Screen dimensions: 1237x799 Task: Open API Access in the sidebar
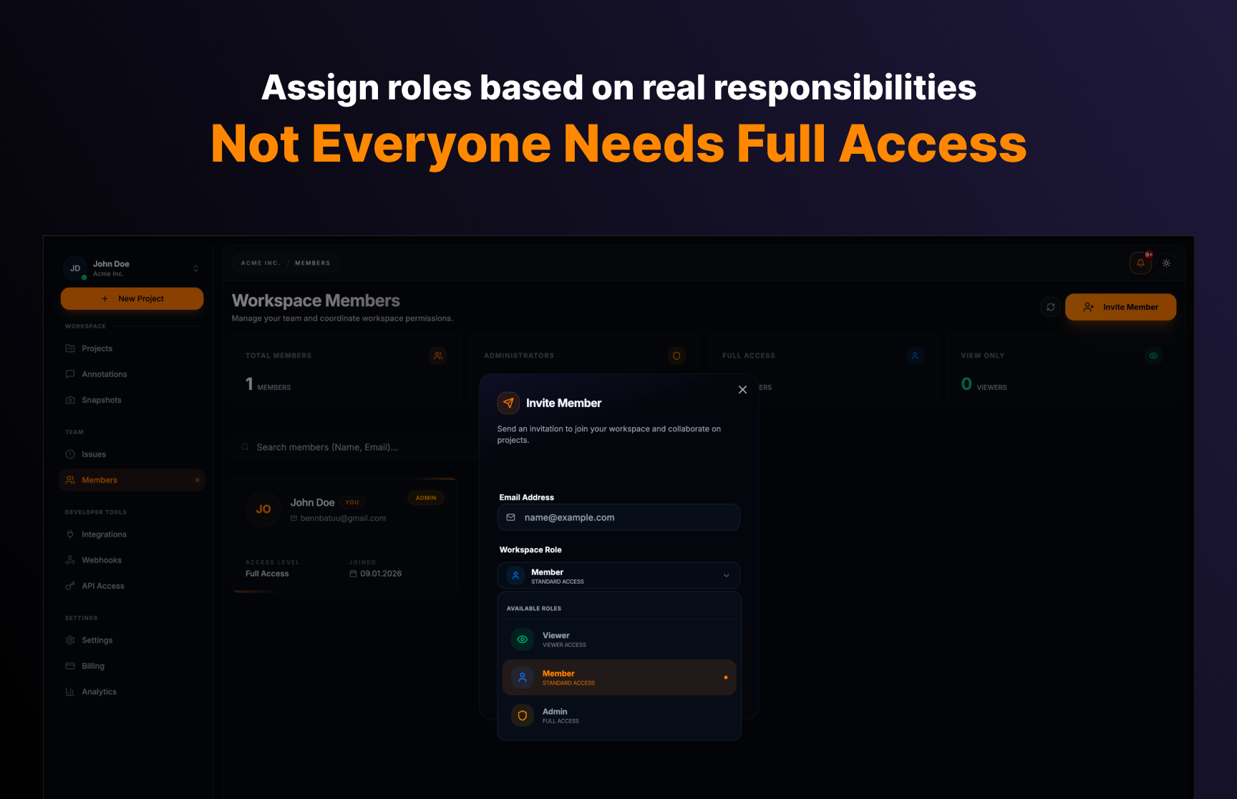(104, 585)
